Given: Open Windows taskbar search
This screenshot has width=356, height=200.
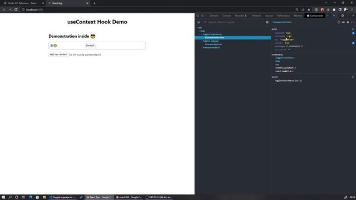Looking at the screenshot, I should [10, 197].
